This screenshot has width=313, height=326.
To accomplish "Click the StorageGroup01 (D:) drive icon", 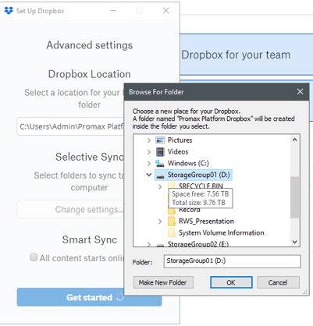I will pos(160,175).
